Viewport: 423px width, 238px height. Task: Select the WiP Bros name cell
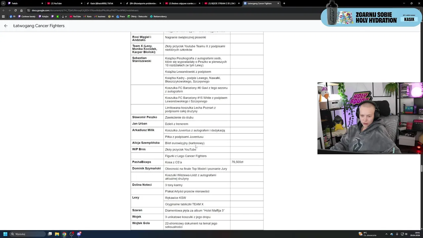[x=147, y=149]
